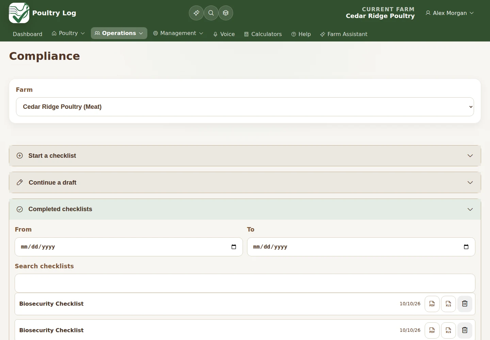Click the Cedar Ridge Poultry current farm label
Image resolution: width=490 pixels, height=340 pixels.
click(x=380, y=16)
